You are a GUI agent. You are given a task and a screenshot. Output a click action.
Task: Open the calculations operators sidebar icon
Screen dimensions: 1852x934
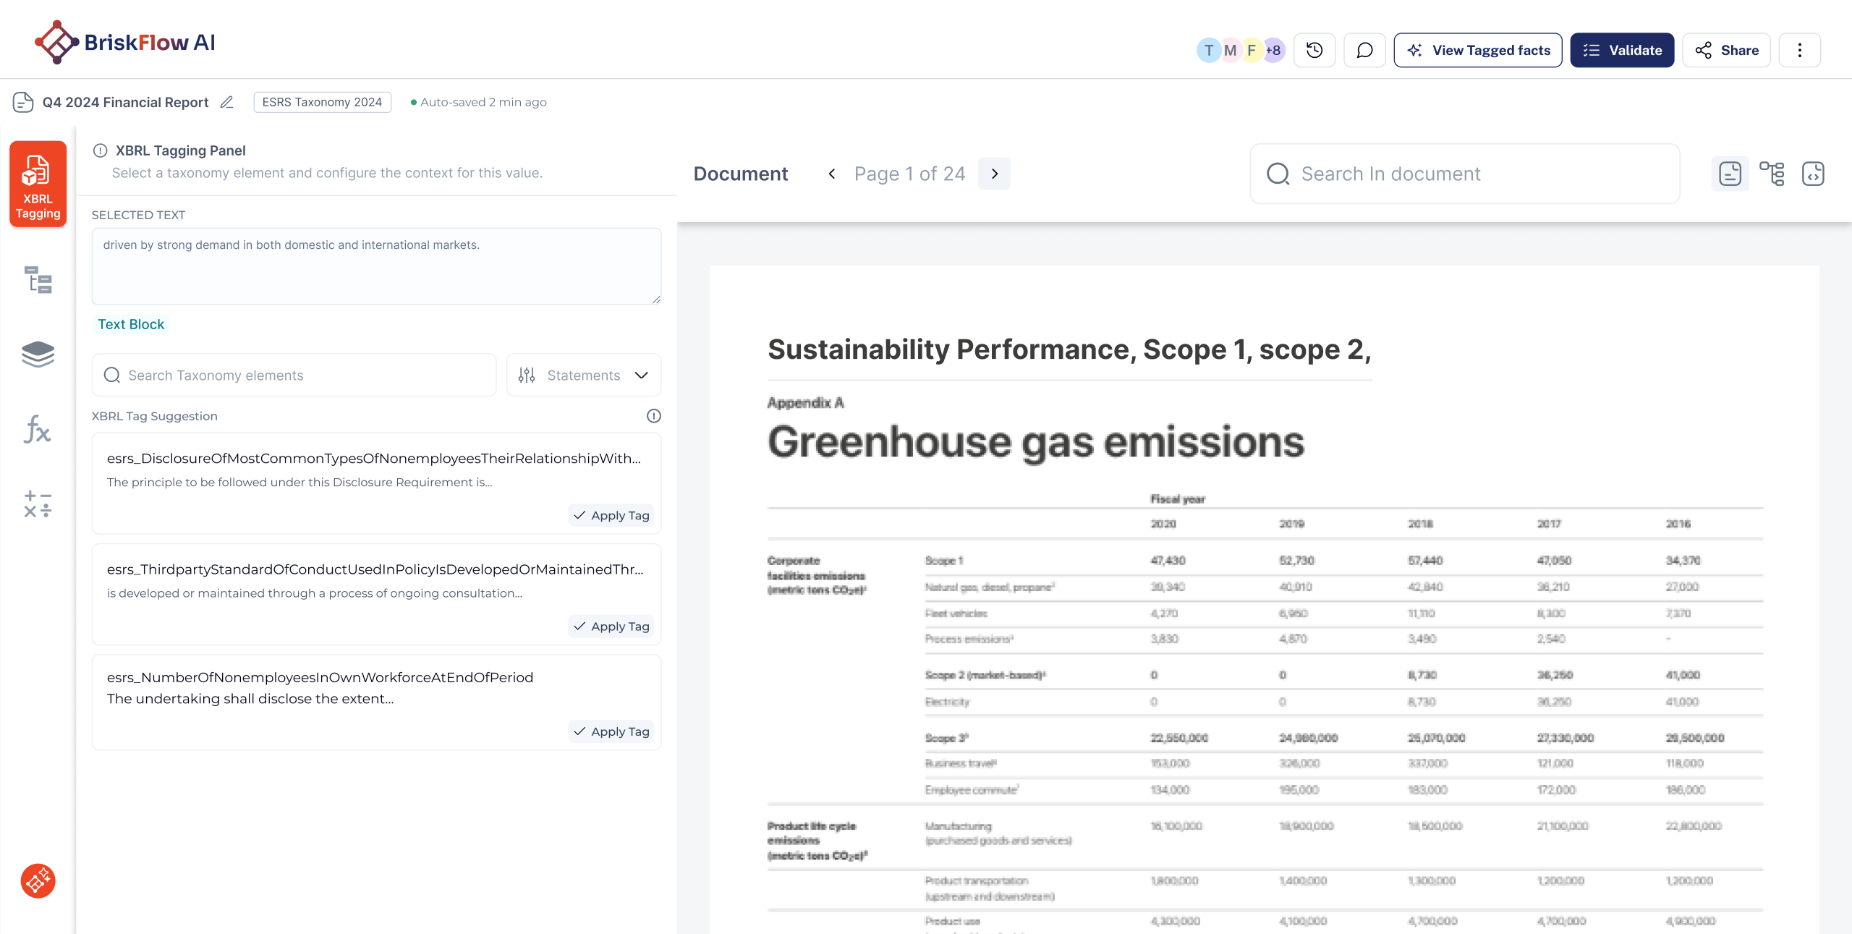[38, 504]
